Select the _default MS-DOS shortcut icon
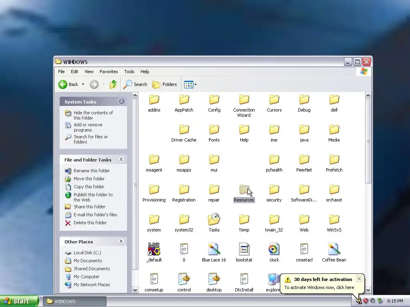 tap(154, 249)
